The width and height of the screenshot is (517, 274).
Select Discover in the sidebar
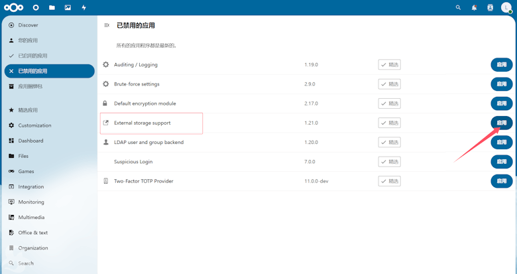click(28, 25)
